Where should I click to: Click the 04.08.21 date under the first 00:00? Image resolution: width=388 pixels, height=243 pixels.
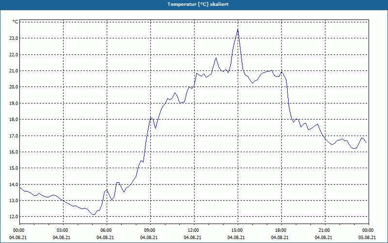click(18, 238)
